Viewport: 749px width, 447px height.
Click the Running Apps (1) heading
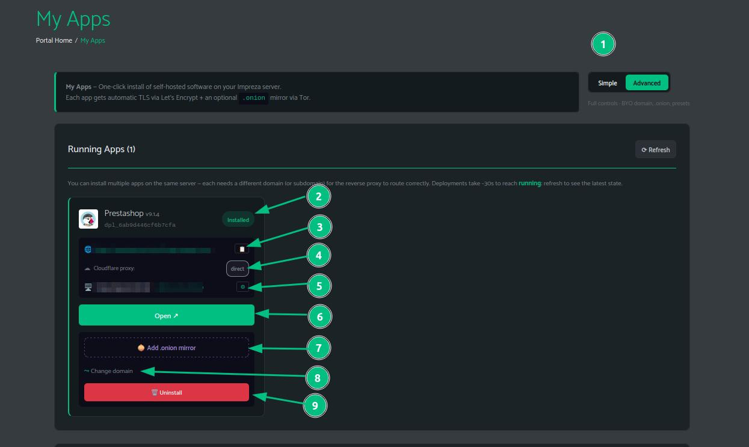coord(102,149)
